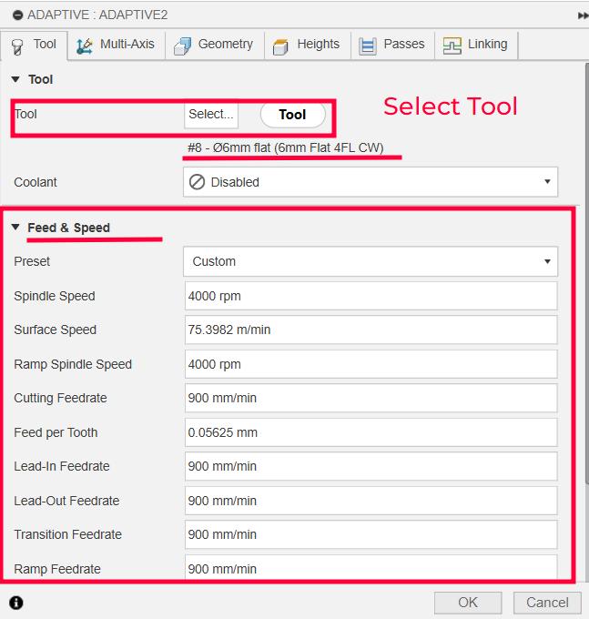Open the Geometry tab
Image resolution: width=589 pixels, height=619 pixels.
tap(215, 46)
